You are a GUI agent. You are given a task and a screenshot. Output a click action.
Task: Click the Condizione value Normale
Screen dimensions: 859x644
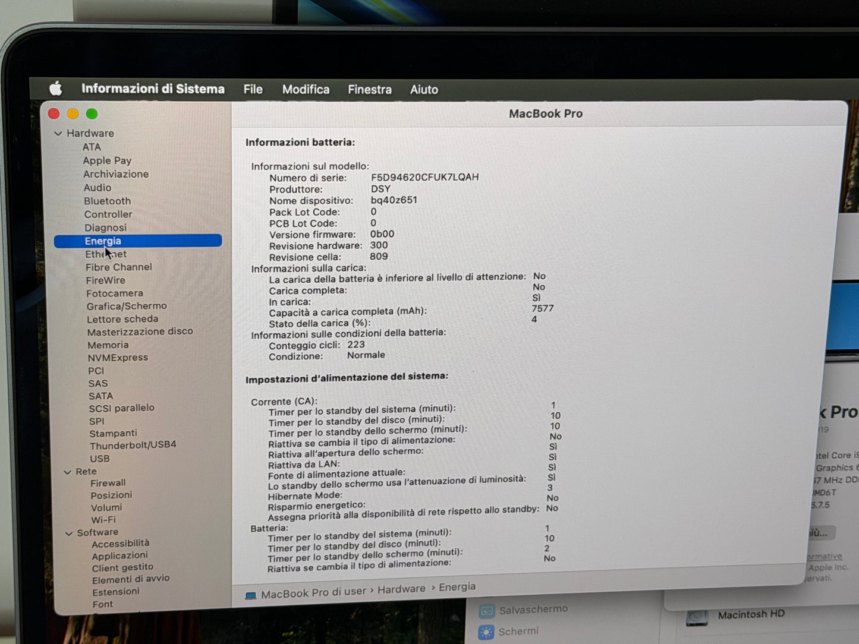pos(366,355)
